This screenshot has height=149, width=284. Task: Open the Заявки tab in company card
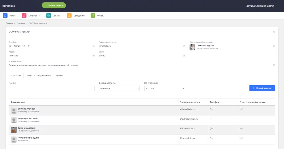pos(59,76)
